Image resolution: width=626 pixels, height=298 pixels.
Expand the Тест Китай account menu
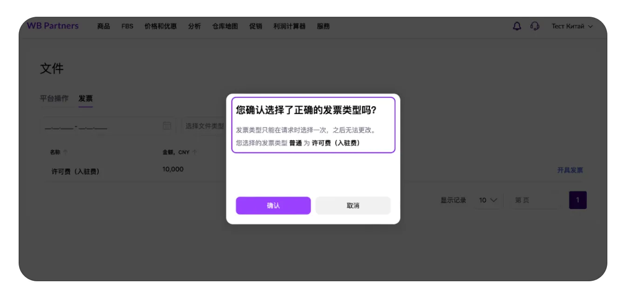[572, 26]
